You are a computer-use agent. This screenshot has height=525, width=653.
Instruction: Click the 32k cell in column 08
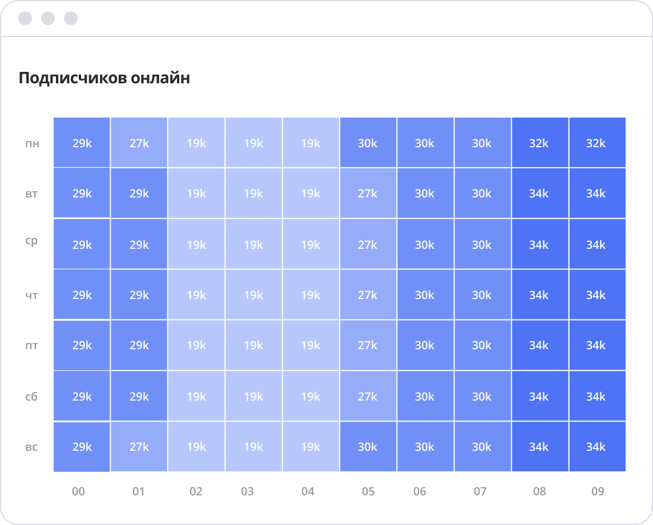click(539, 143)
